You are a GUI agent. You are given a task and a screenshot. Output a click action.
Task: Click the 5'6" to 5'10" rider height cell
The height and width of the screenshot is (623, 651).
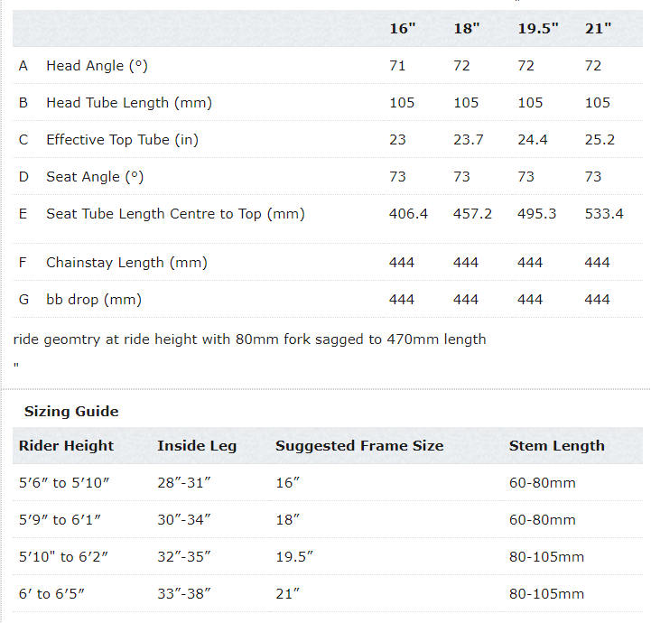point(64,483)
